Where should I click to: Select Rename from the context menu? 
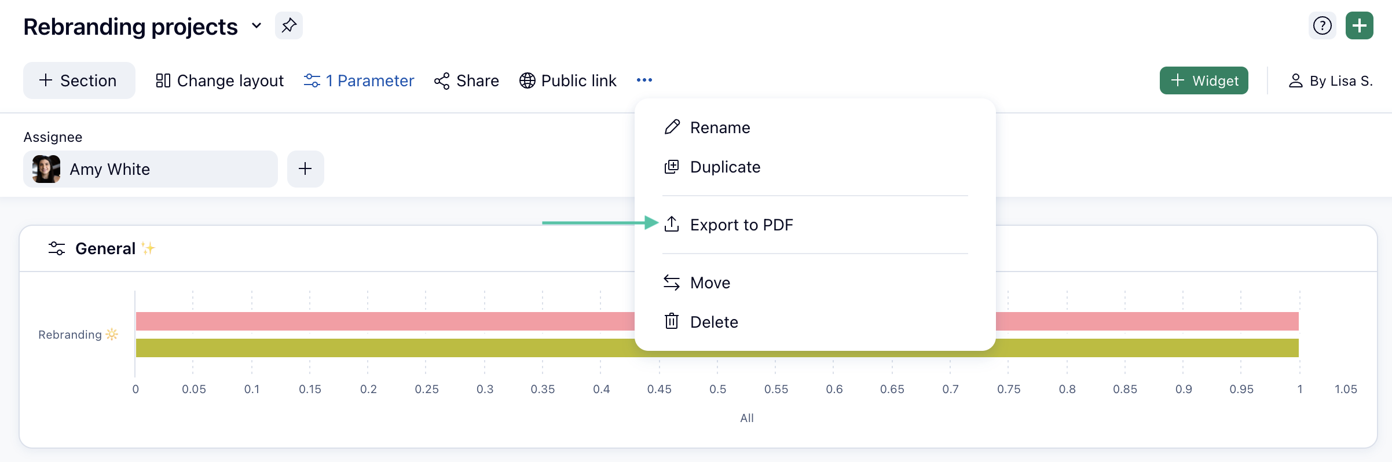(719, 127)
